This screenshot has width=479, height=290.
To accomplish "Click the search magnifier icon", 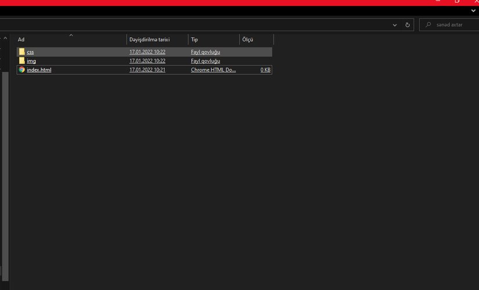I will pyautogui.click(x=428, y=25).
